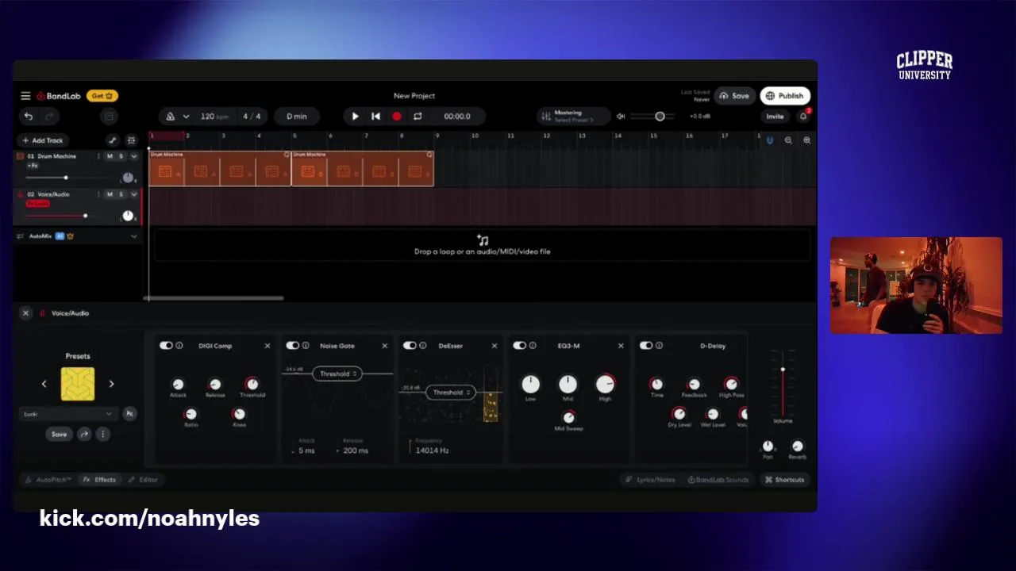This screenshot has width=1016, height=571.
Task: Change tempo 120 bpm field
Action: [x=214, y=117]
